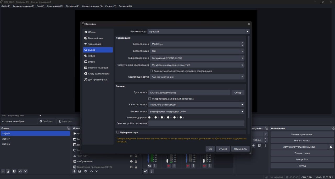Viewport: 335px width, 179px height.
Task: Click the Обзор browse button
Action: click(x=238, y=93)
